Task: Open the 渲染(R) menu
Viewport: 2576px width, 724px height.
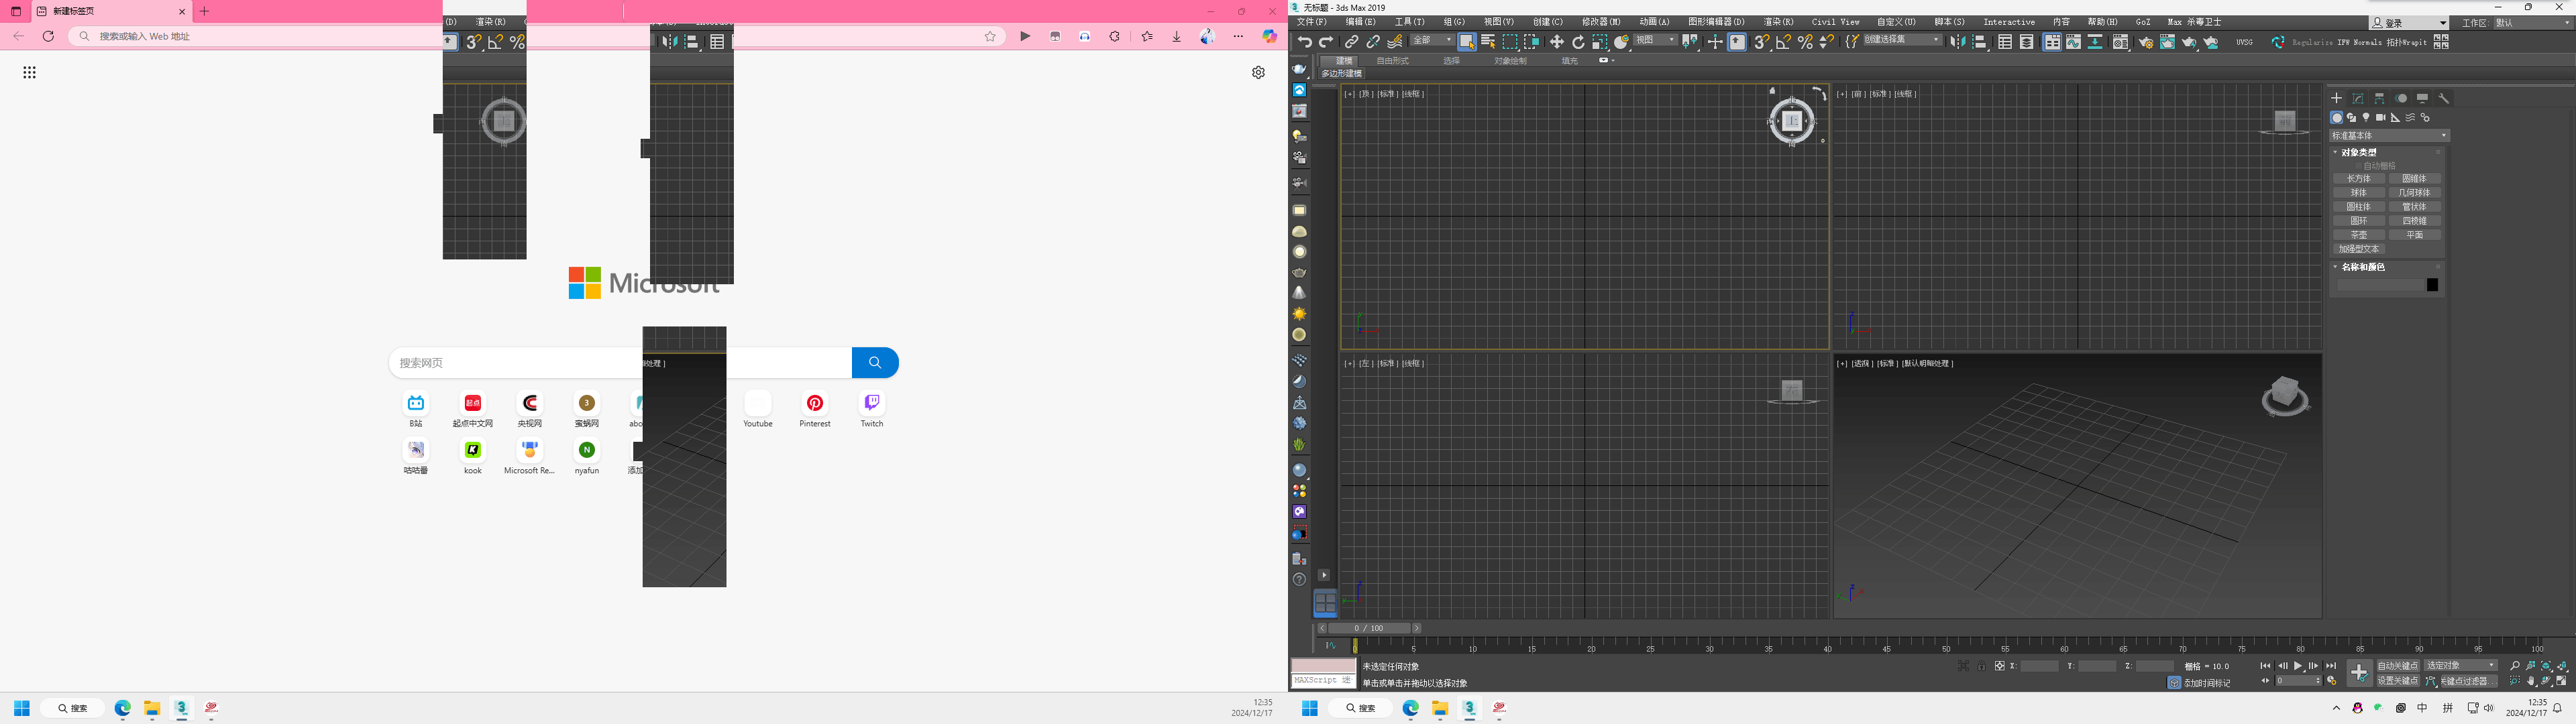Action: (1778, 22)
